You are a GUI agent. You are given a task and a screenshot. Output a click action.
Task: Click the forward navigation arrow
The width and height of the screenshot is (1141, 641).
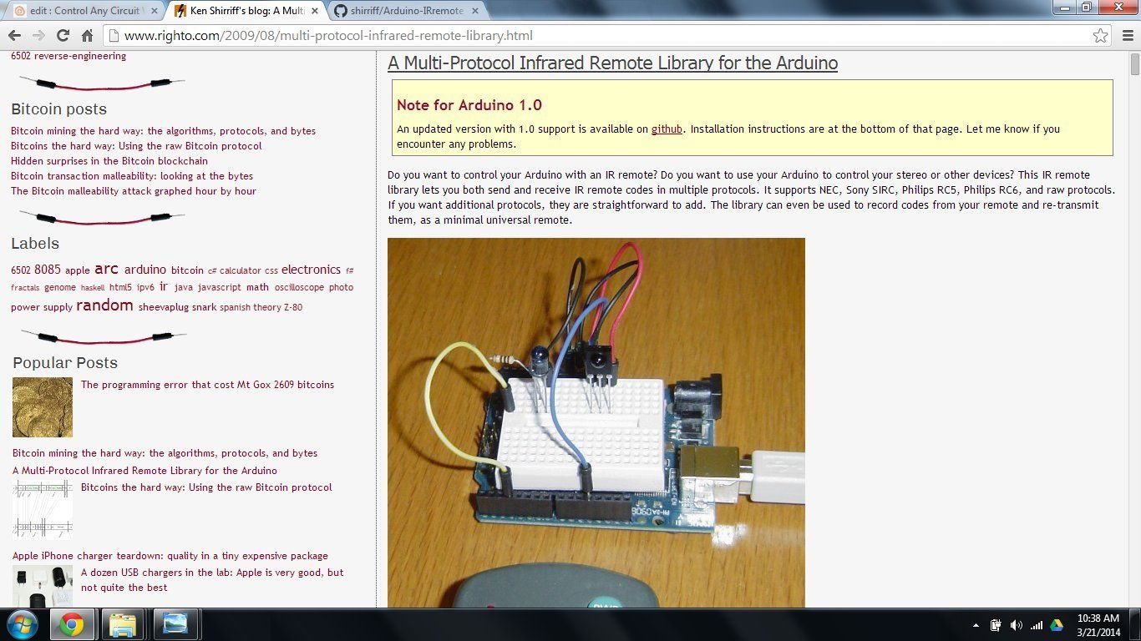38,35
